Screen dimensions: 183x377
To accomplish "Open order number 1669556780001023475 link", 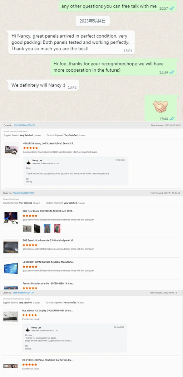I will [x=24, y=125].
